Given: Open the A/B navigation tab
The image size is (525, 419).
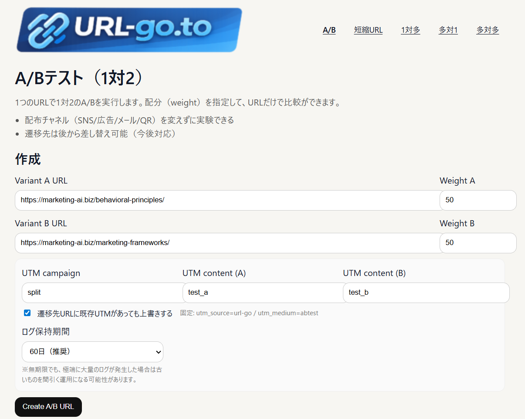Looking at the screenshot, I should (x=329, y=30).
